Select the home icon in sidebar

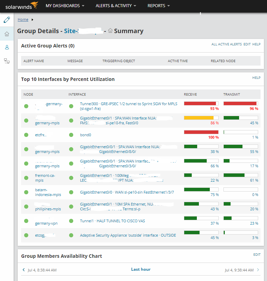[7, 34]
